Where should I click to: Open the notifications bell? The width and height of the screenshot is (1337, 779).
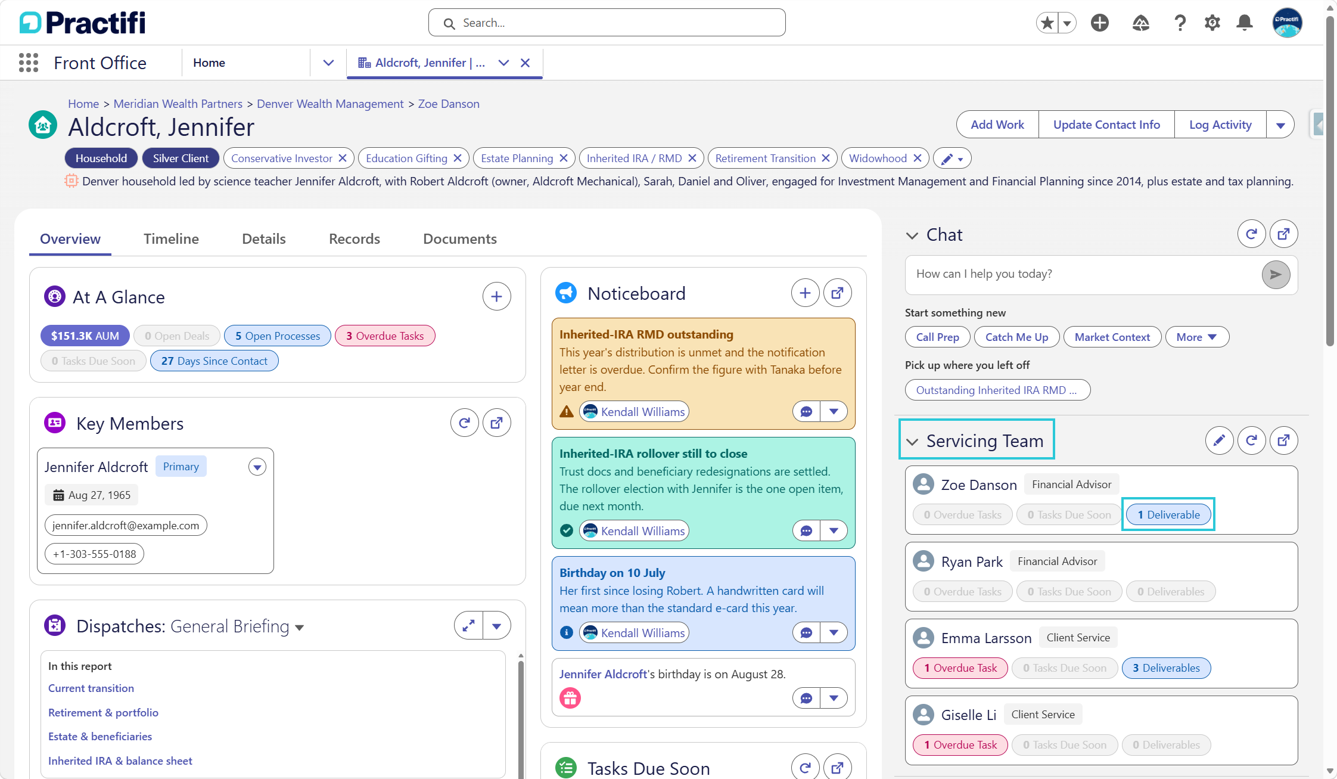(x=1245, y=23)
